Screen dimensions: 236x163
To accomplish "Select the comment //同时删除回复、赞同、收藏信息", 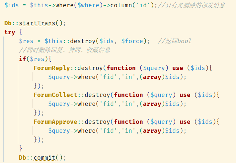I will (x=65, y=50).
